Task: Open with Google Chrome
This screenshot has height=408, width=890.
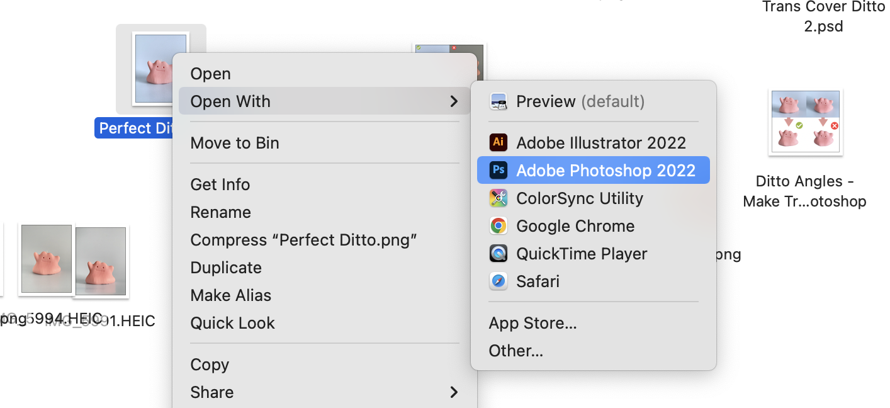Action: 594,226
